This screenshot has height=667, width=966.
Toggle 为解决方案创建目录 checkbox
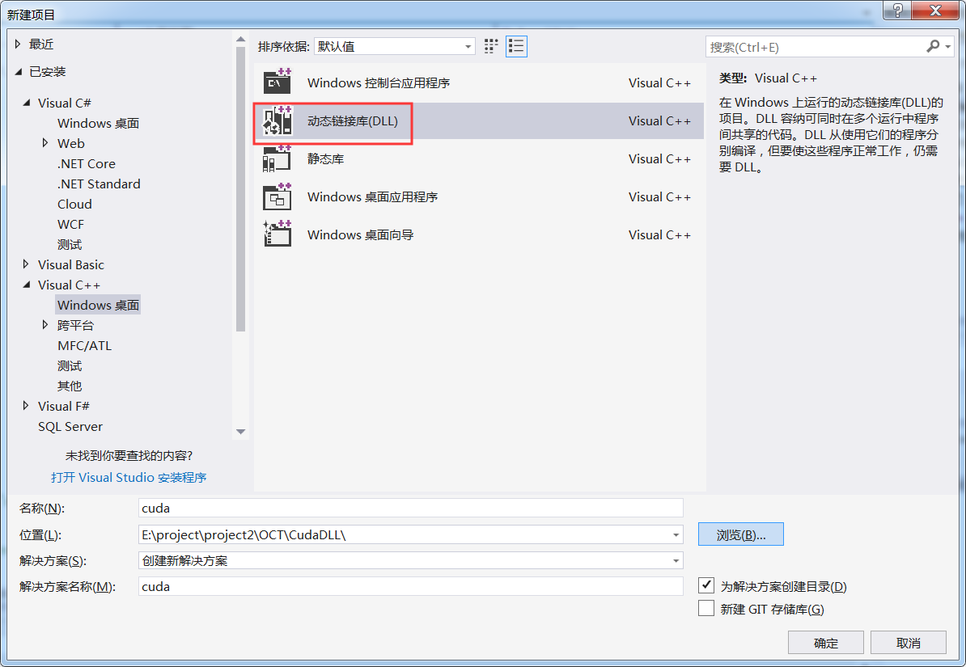pos(706,585)
